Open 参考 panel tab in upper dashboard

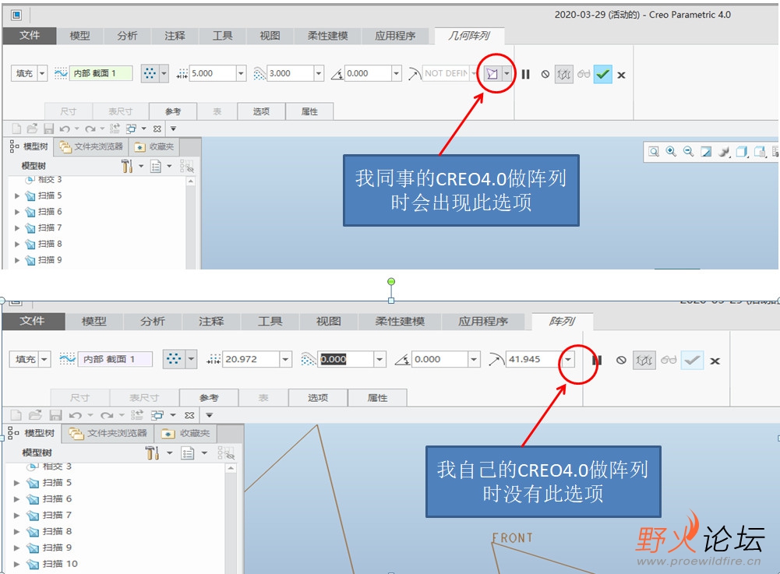173,111
